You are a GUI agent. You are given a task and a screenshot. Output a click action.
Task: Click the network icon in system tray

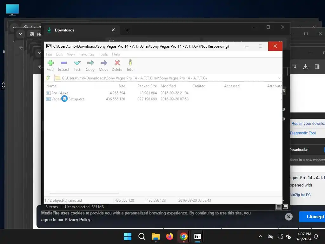[x=280, y=236]
